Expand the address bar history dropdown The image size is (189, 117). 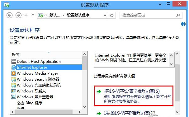pyautogui.click(x=105, y=16)
